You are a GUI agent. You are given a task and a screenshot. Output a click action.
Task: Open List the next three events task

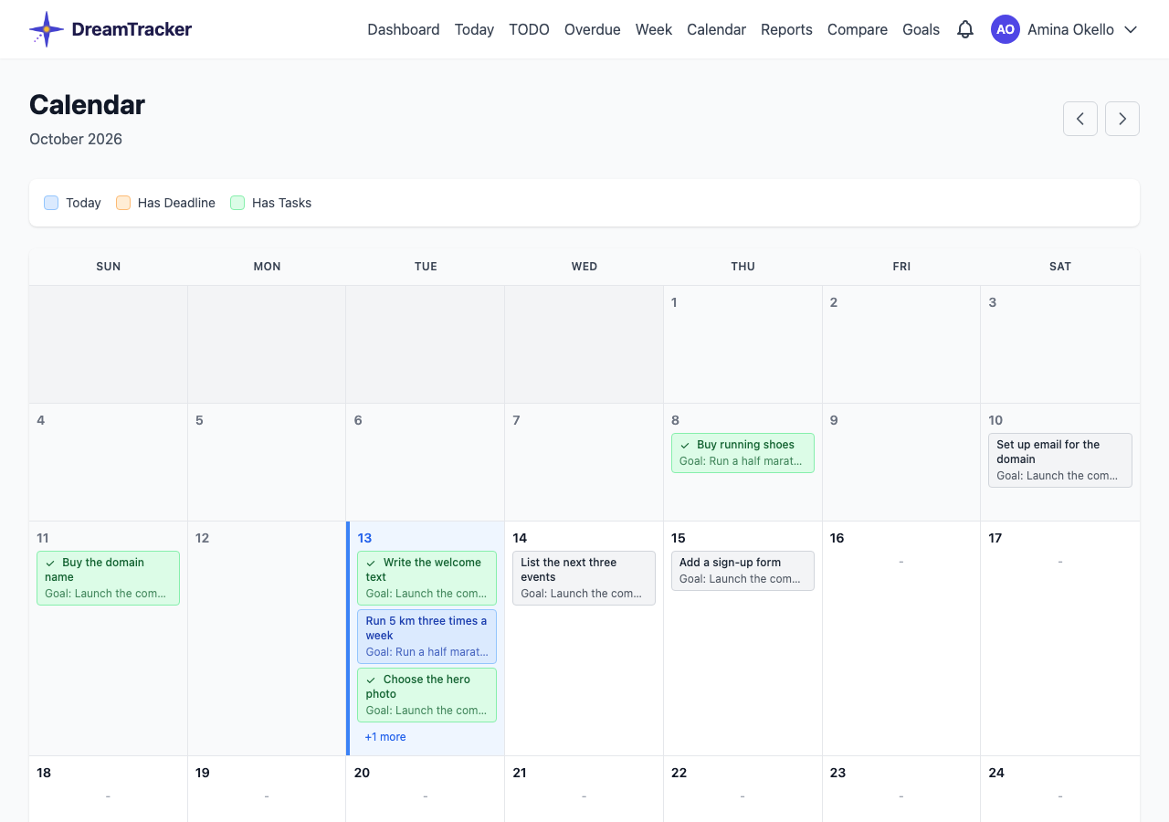[x=584, y=578]
